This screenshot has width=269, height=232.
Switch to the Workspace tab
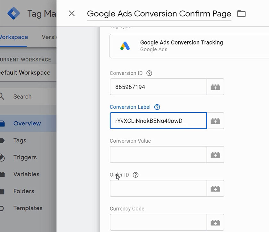point(14,37)
